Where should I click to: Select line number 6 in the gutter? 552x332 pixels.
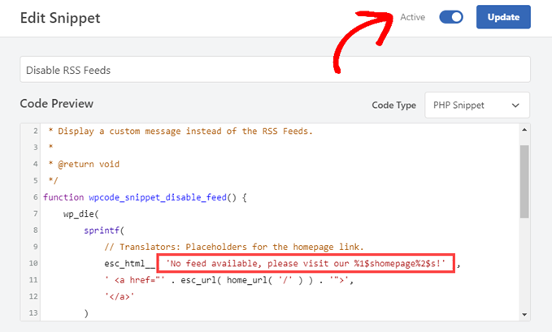[x=36, y=197]
